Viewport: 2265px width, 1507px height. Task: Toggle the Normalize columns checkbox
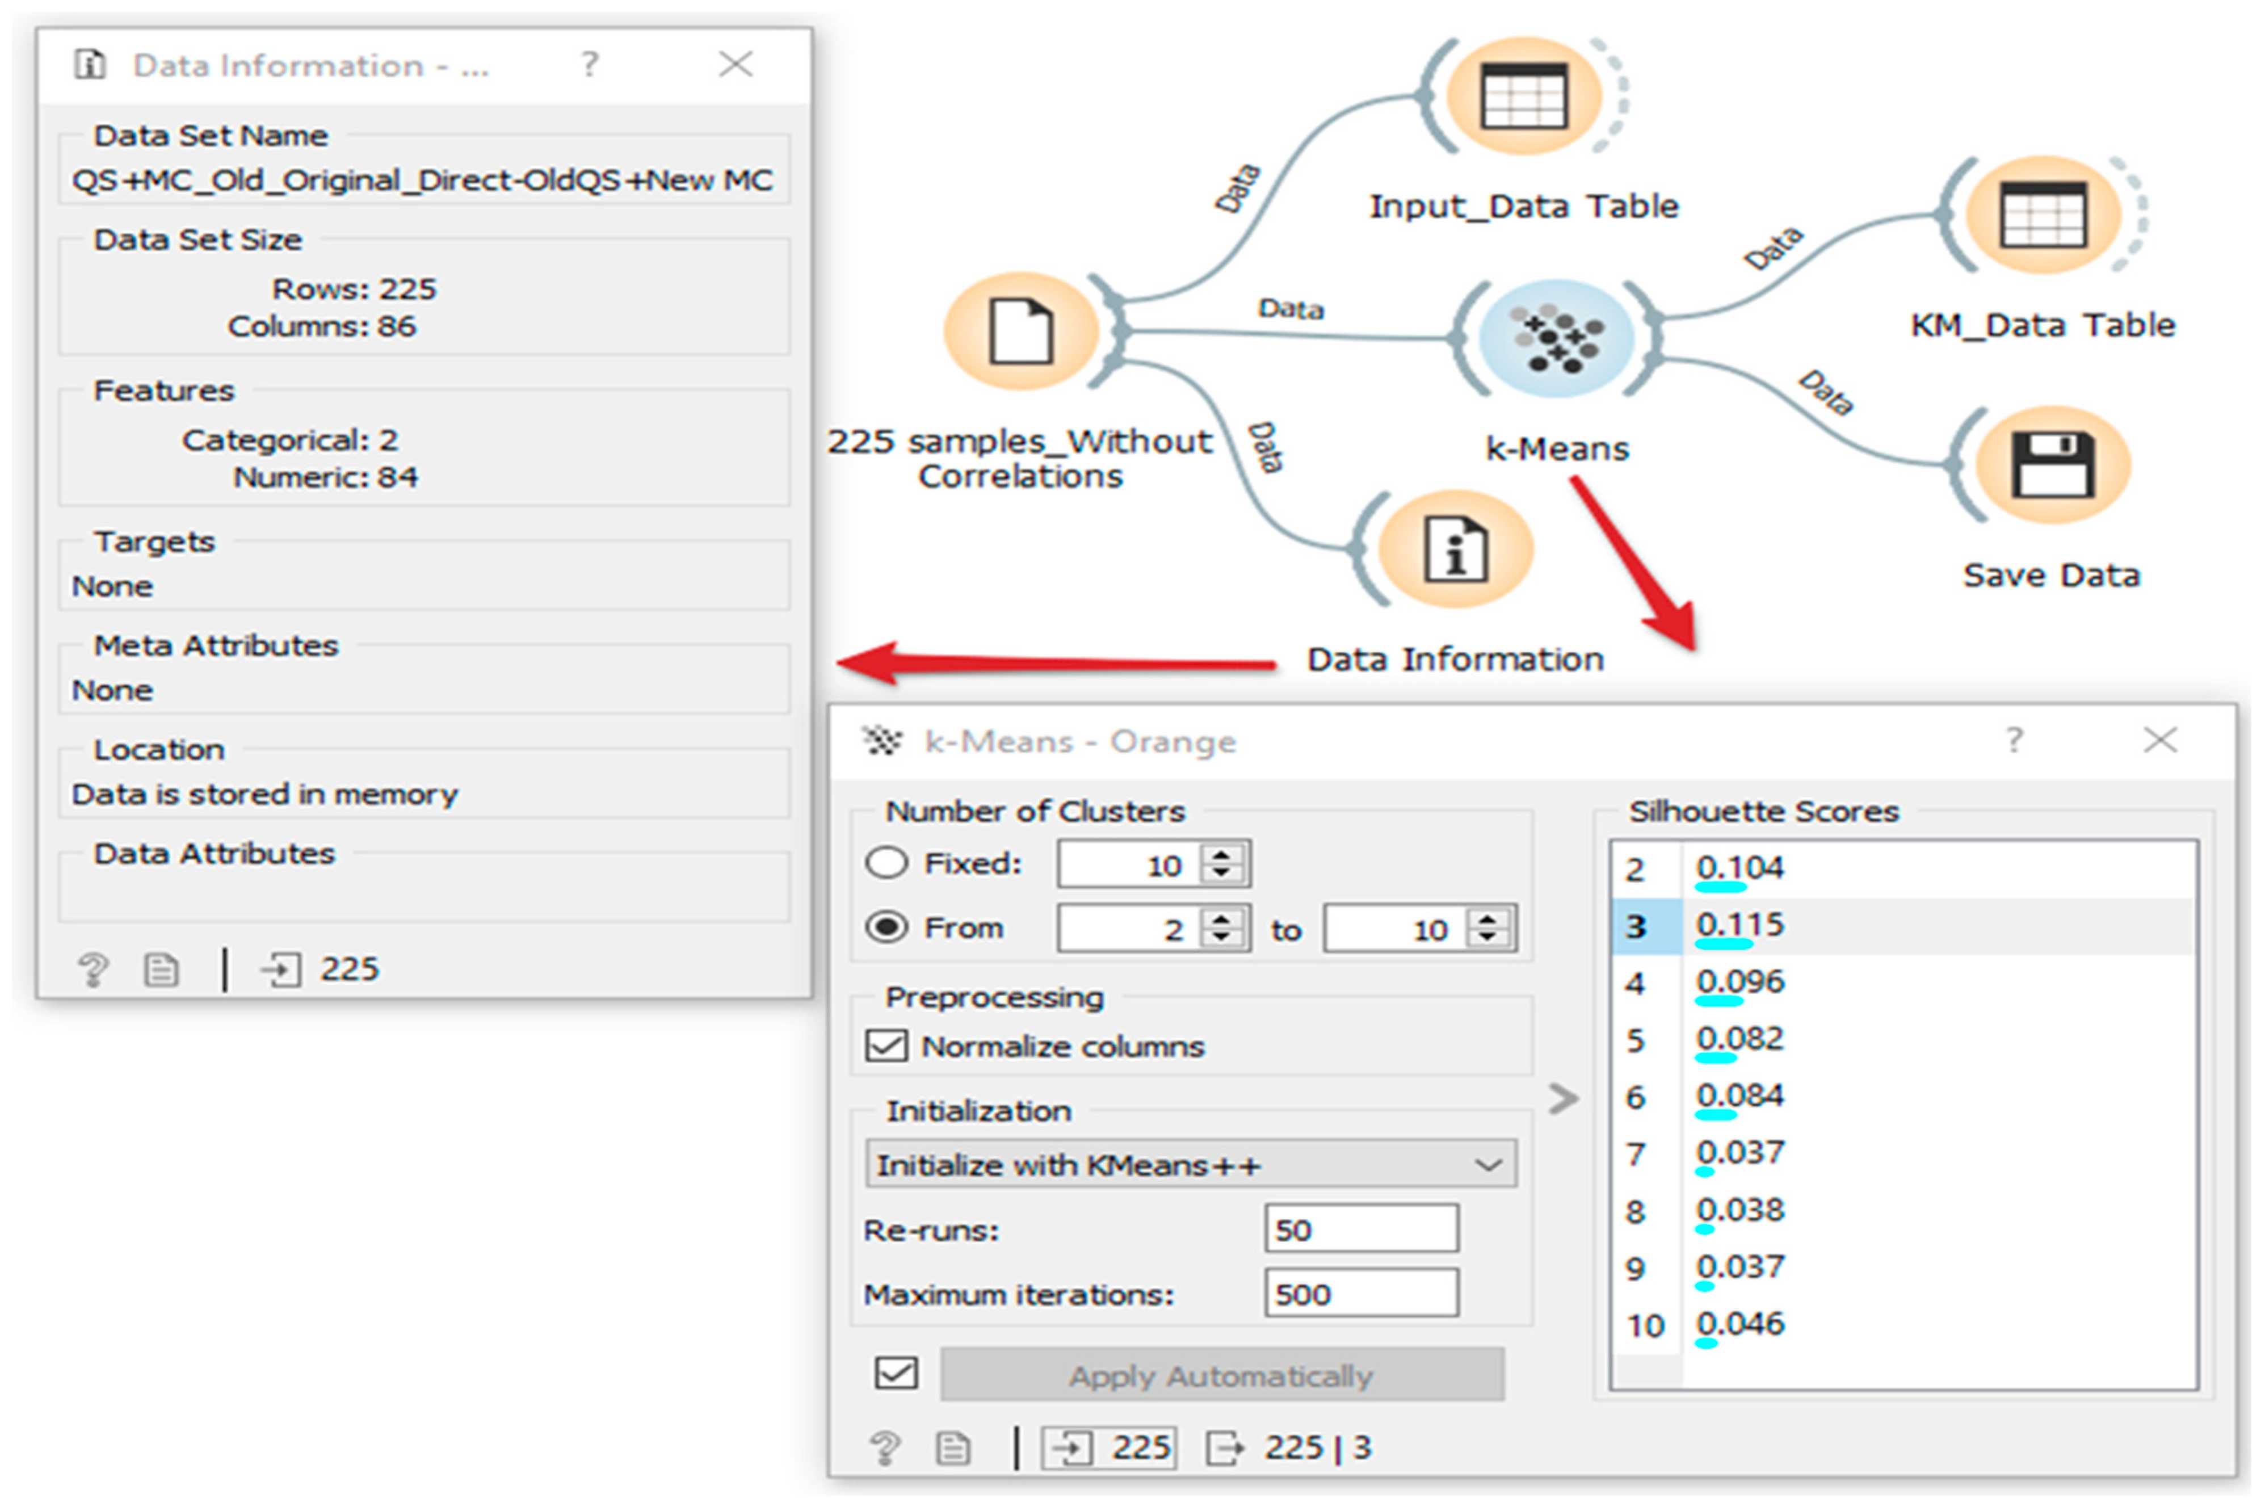(886, 1045)
